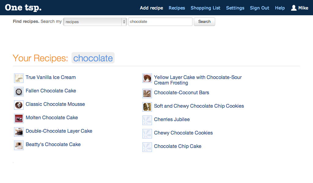
Task: Click the chocolate search tag in heading
Action: coord(93,58)
